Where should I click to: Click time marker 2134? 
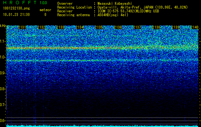(x=80, y=27)
